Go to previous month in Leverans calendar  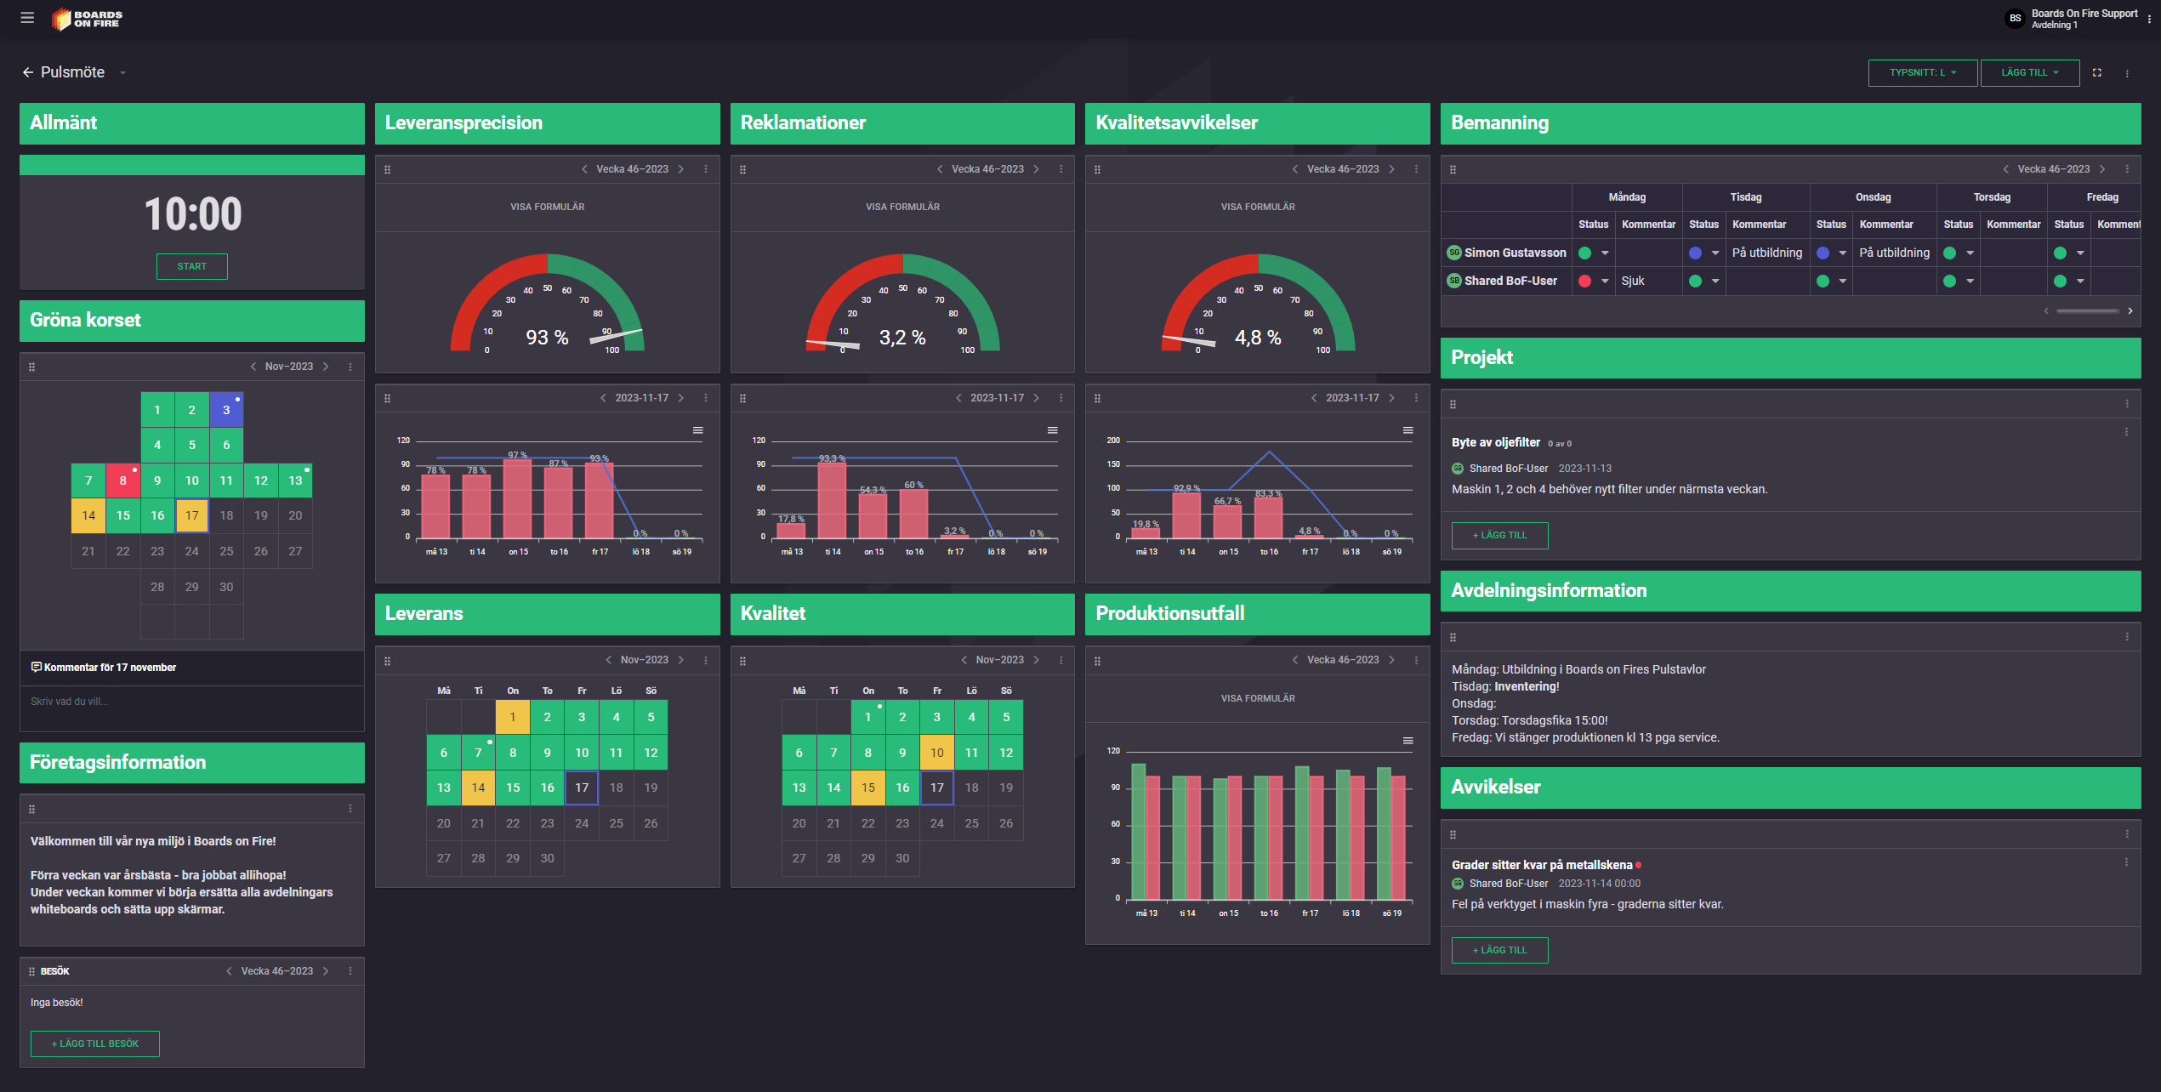tap(608, 660)
